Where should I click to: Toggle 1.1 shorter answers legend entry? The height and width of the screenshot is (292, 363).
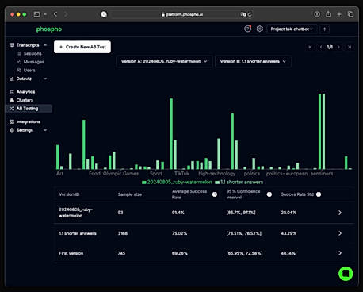pyautogui.click(x=239, y=182)
